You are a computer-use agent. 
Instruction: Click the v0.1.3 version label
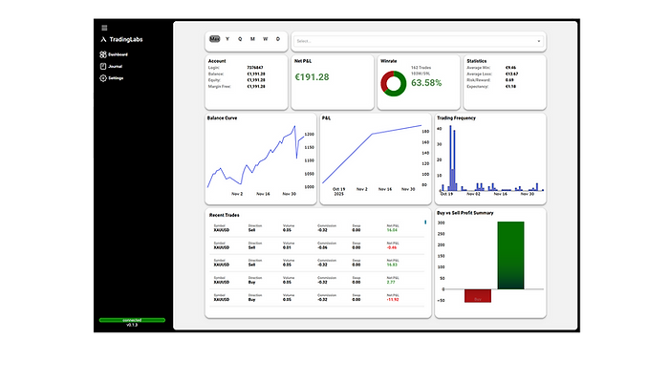click(132, 325)
